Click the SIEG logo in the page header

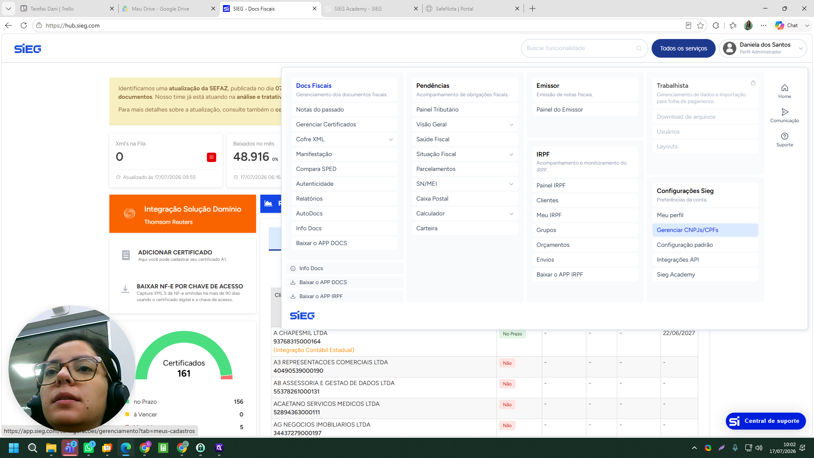pos(28,49)
